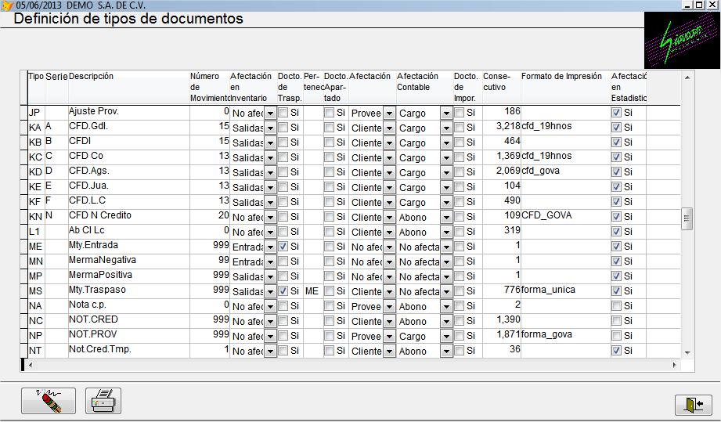This screenshot has height=422, width=721.
Task: Click the 'CFD_GOVA' format cell in KN row
Action: tap(565, 215)
